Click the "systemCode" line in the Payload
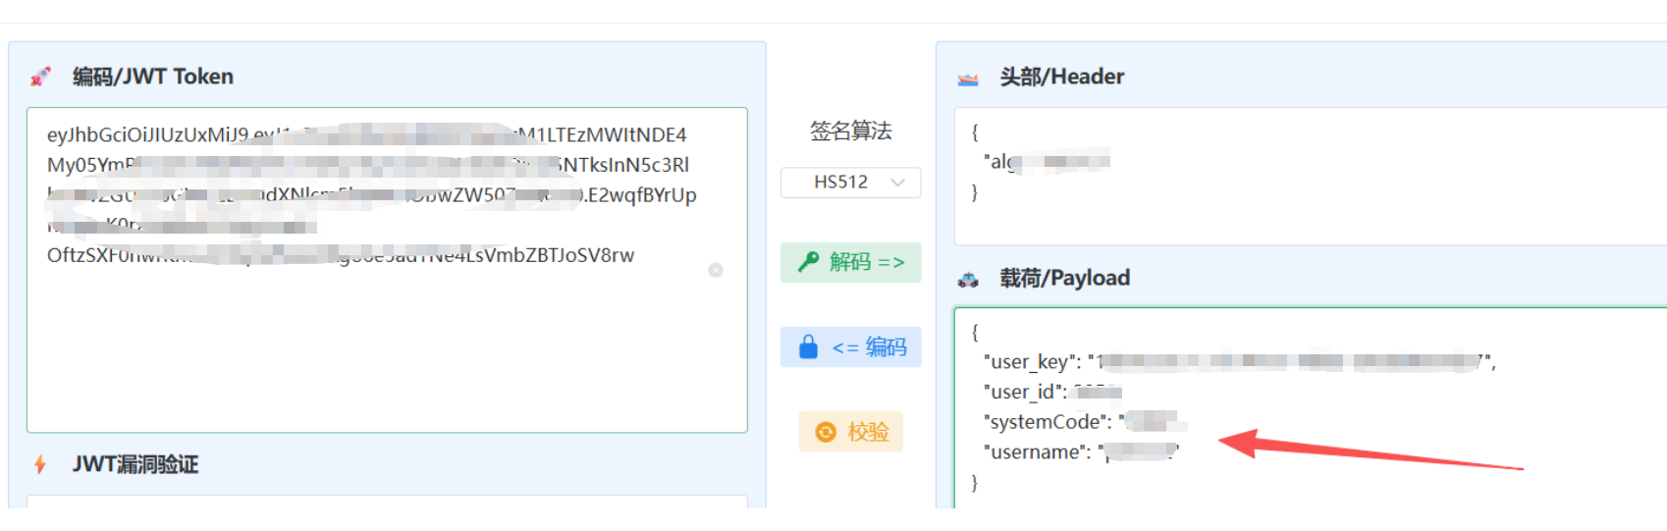Viewport: 1667px width, 531px height. pyautogui.click(x=1047, y=422)
